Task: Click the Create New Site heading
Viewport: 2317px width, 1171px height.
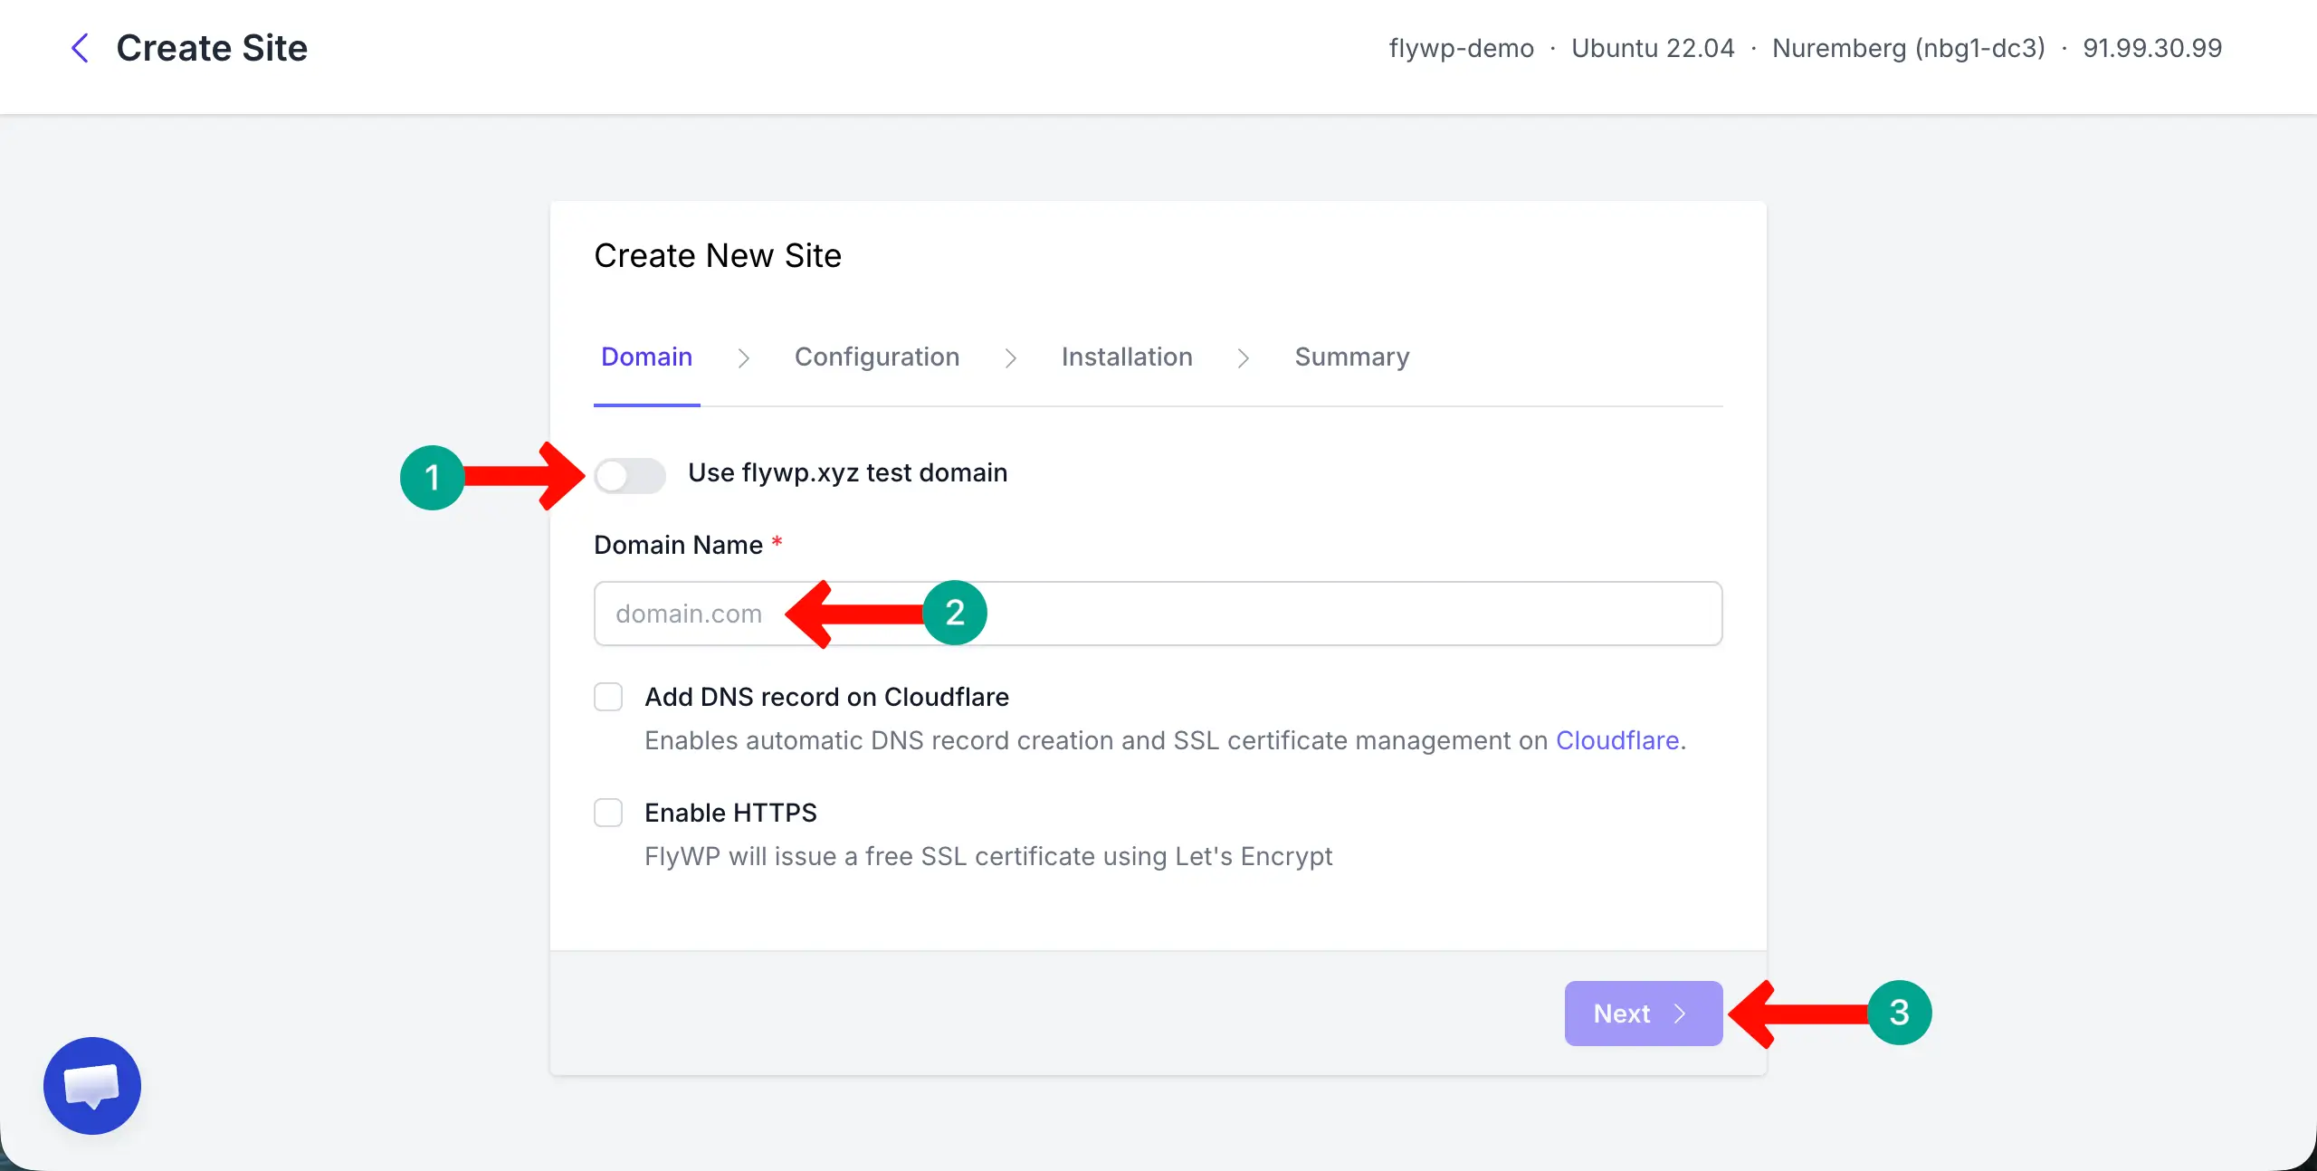Action: [x=718, y=256]
